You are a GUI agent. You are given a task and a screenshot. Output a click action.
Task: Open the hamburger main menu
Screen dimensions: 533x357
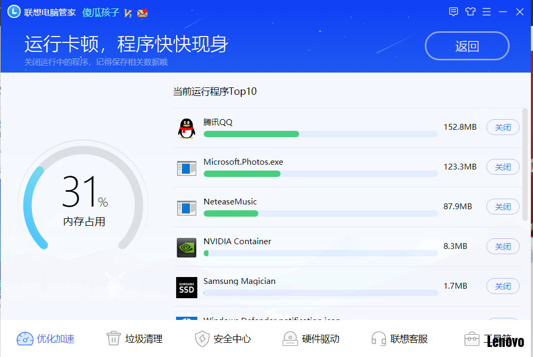[x=486, y=12]
